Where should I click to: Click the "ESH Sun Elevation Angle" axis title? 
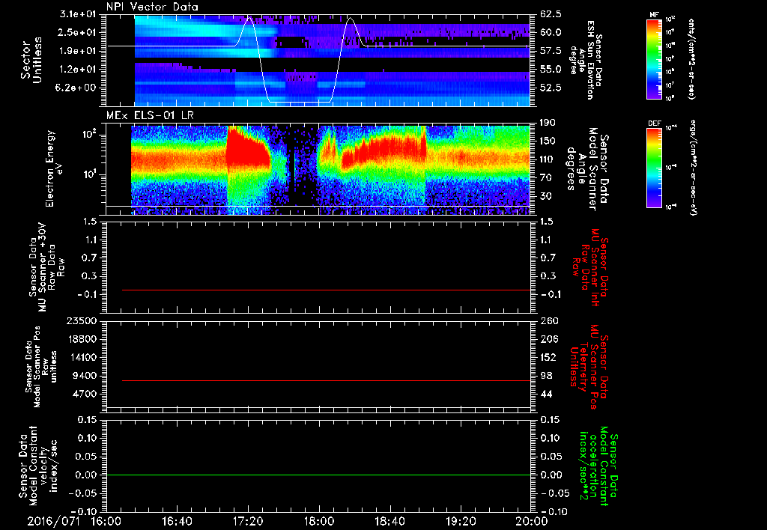click(586, 60)
